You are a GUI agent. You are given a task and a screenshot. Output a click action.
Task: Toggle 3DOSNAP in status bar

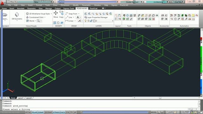coord(48,112)
